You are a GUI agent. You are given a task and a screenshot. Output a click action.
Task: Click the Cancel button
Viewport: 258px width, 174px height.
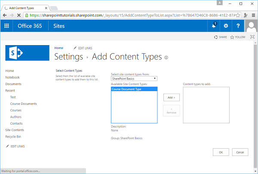coord(240,152)
